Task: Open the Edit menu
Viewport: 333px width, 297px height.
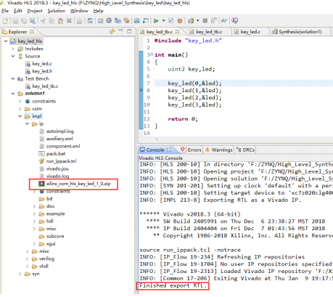Action: click(x=18, y=11)
